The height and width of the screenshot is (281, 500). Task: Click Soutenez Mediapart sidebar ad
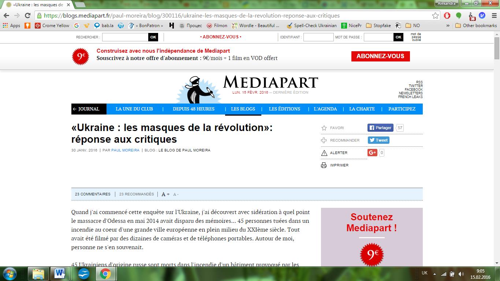[372, 237]
